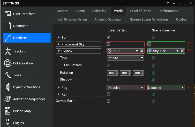
Task: Open the Type Infinite dropdown
Action: tap(125, 58)
